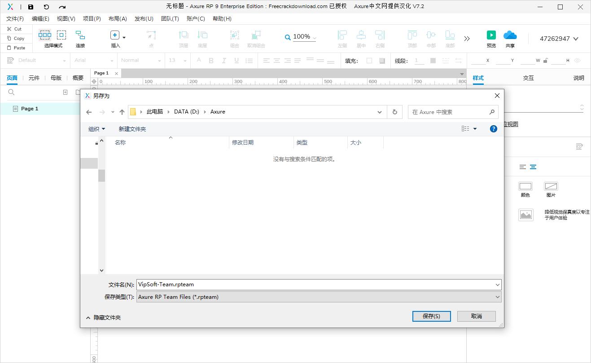Open the 视图(V) menu
591x363 pixels.
[66, 19]
